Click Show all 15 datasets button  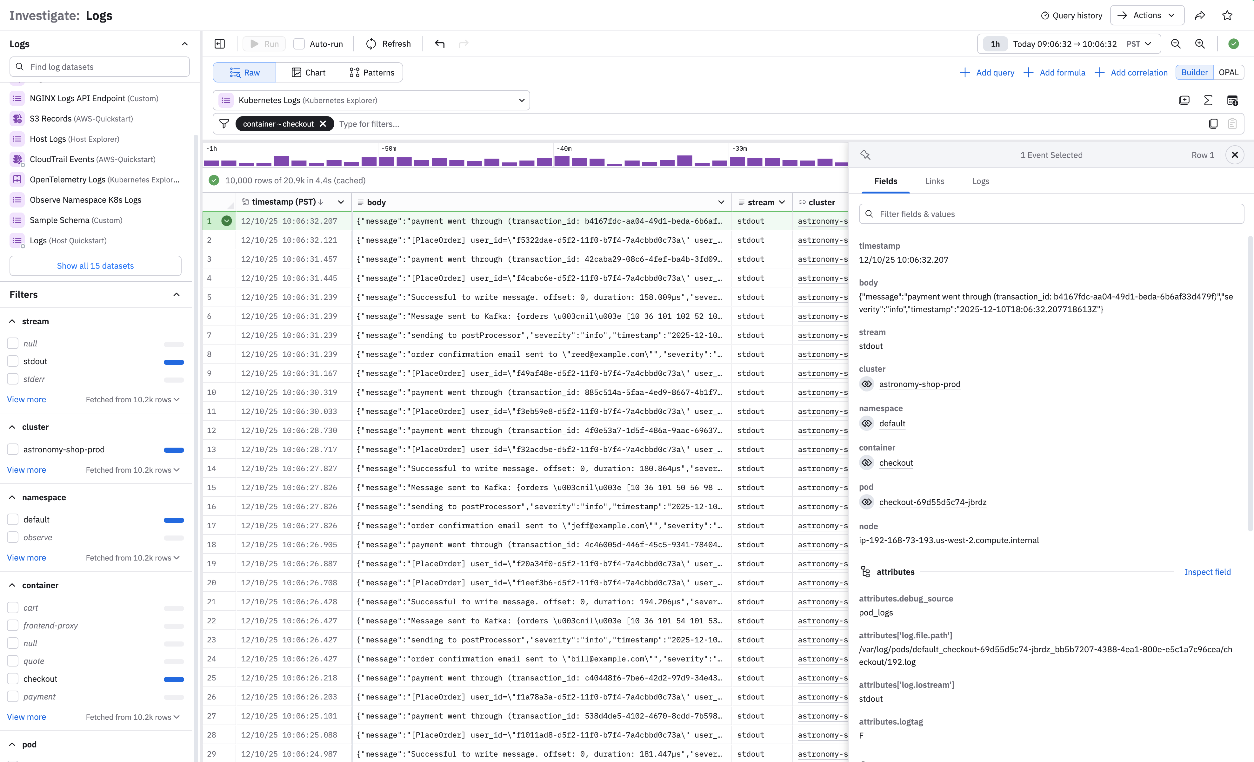coord(95,266)
